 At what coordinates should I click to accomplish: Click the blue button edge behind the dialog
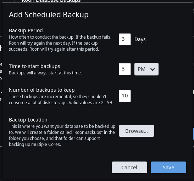pyautogui.click(x=193, y=134)
